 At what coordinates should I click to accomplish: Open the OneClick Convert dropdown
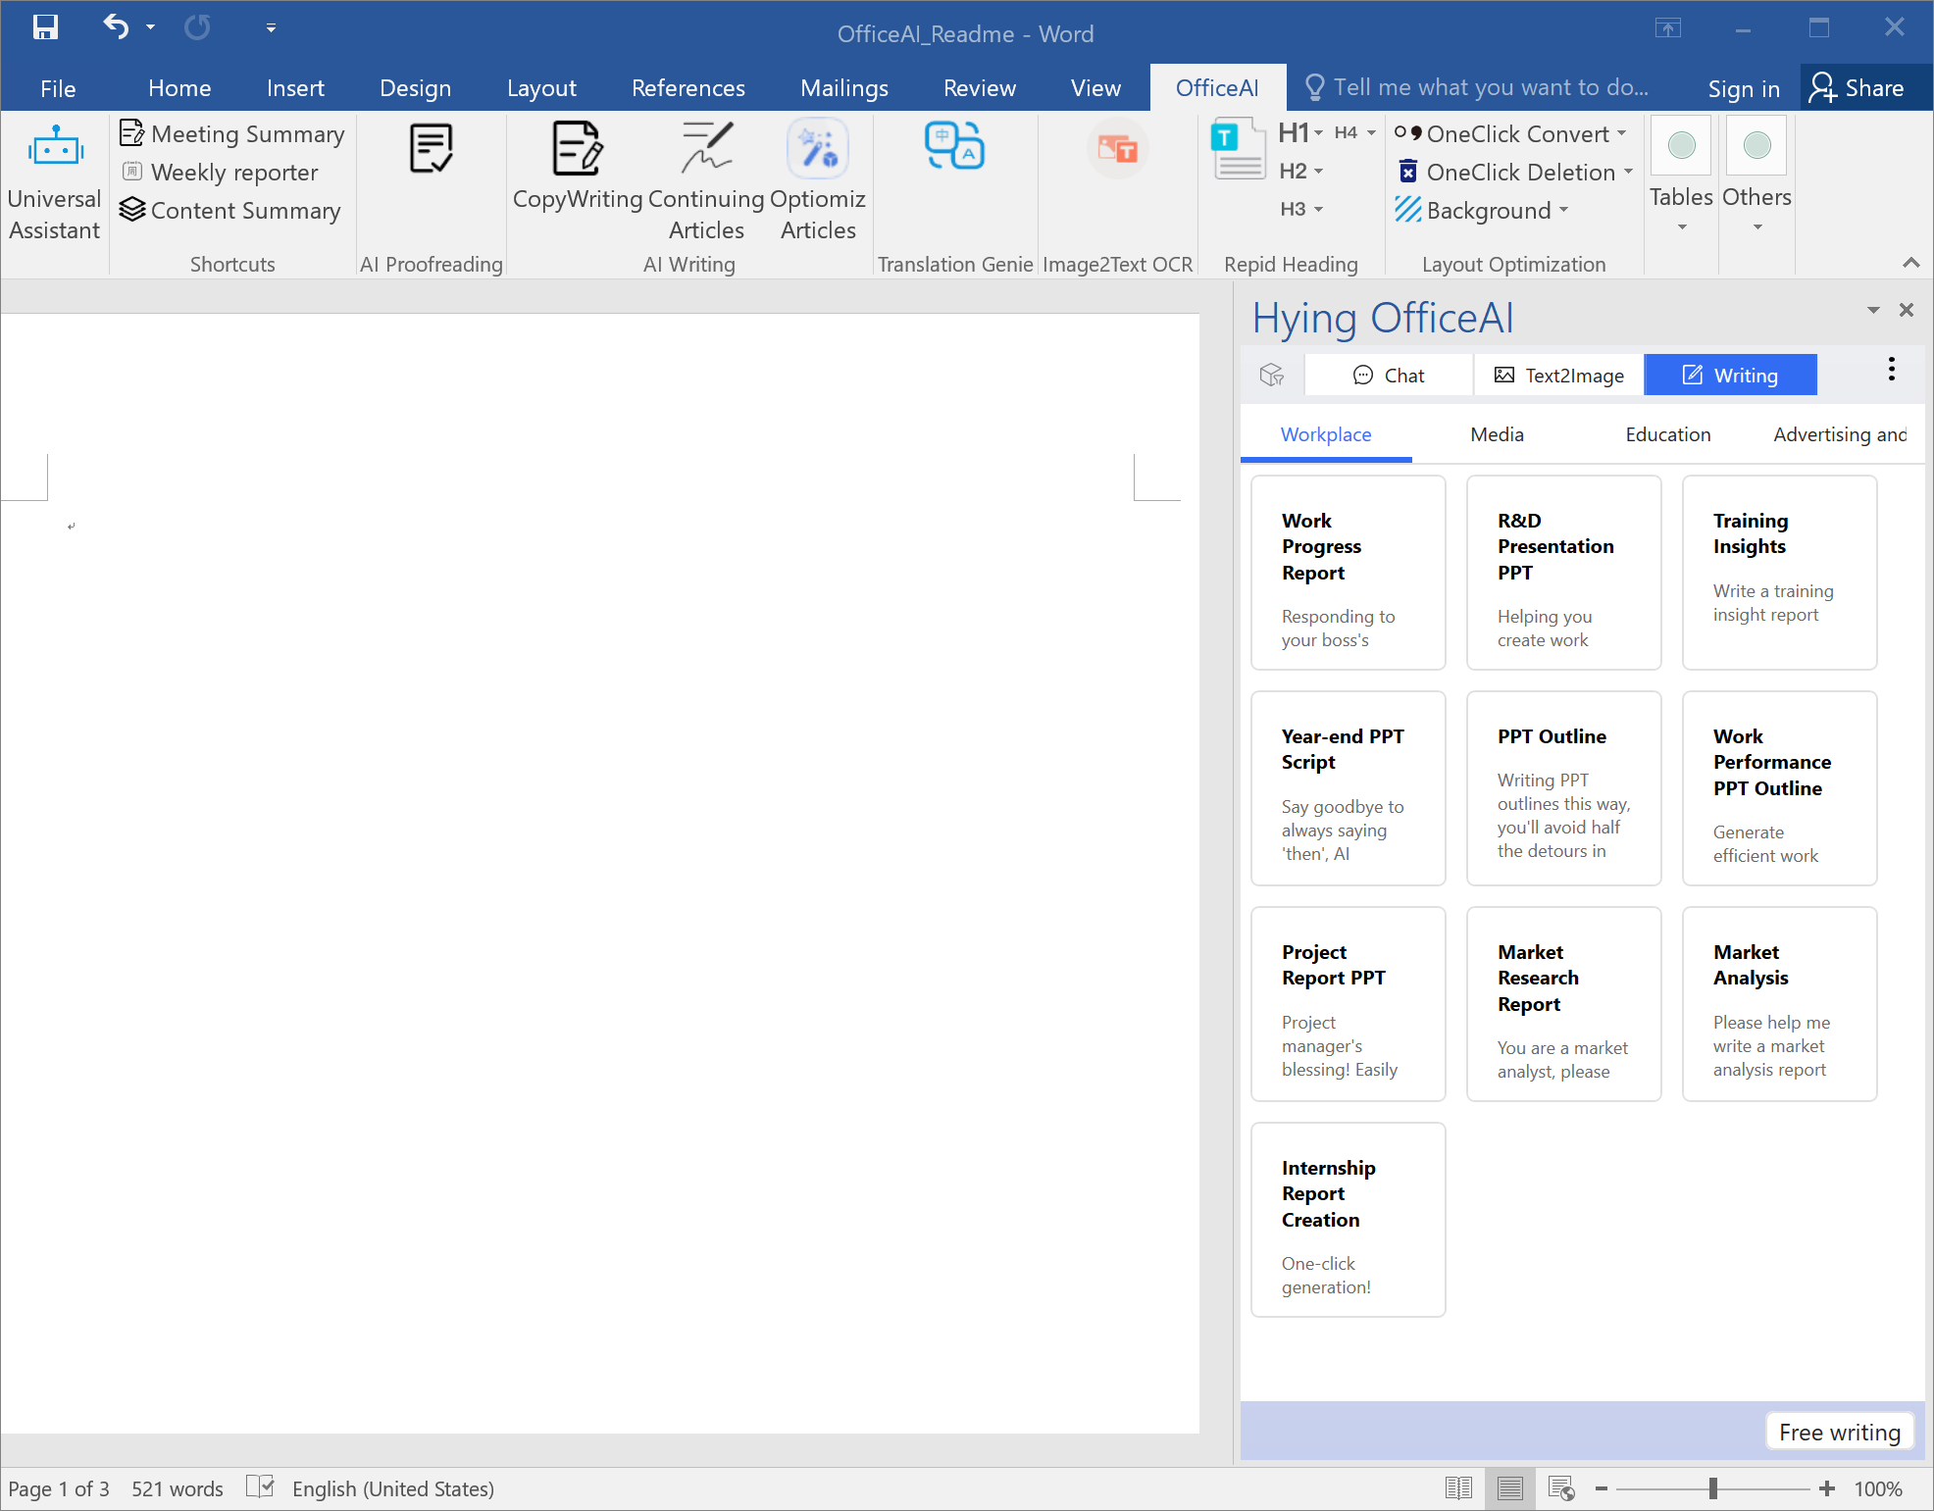pyautogui.click(x=1622, y=133)
